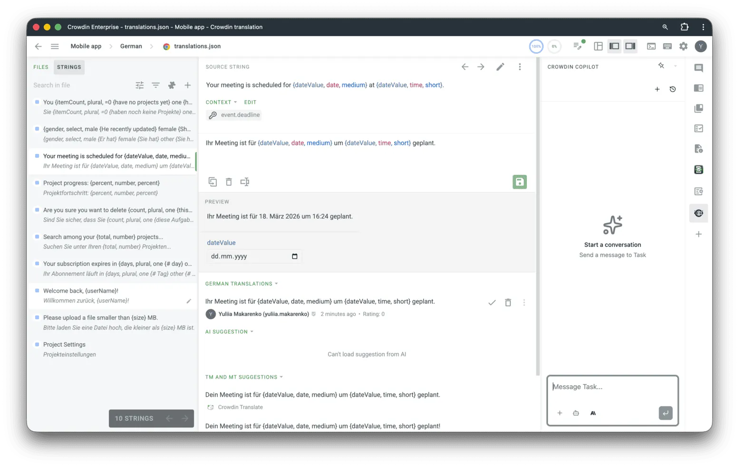Toggle the left sidebar panel visibility
Viewport: 739px width, 467px height.
[x=614, y=46]
